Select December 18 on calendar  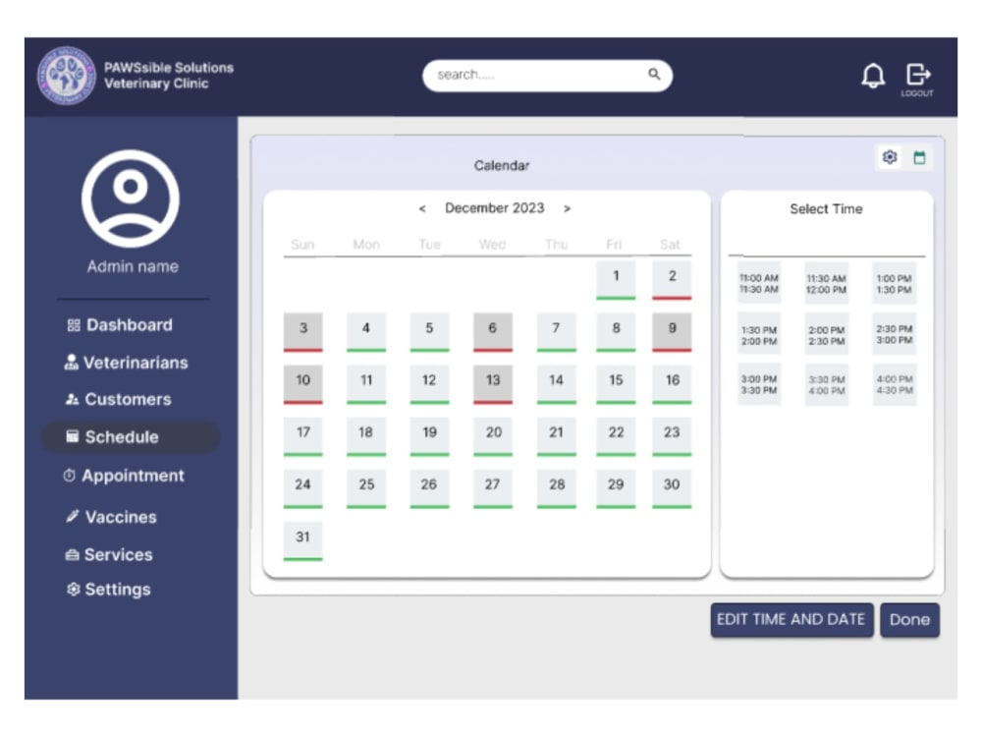click(365, 435)
